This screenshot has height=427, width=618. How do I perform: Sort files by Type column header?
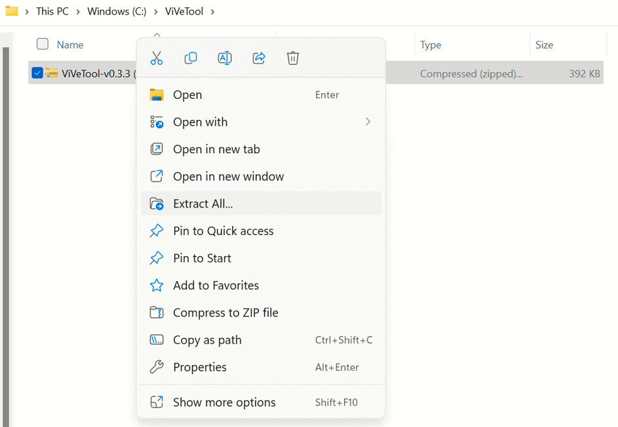431,45
